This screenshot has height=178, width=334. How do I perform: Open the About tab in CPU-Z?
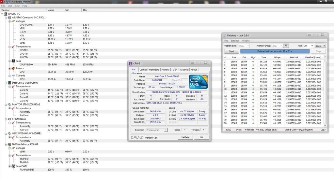194,70
